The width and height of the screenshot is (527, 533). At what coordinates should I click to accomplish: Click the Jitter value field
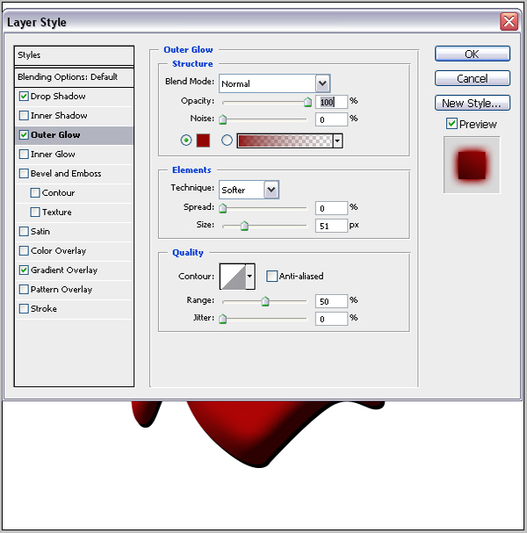click(x=331, y=319)
